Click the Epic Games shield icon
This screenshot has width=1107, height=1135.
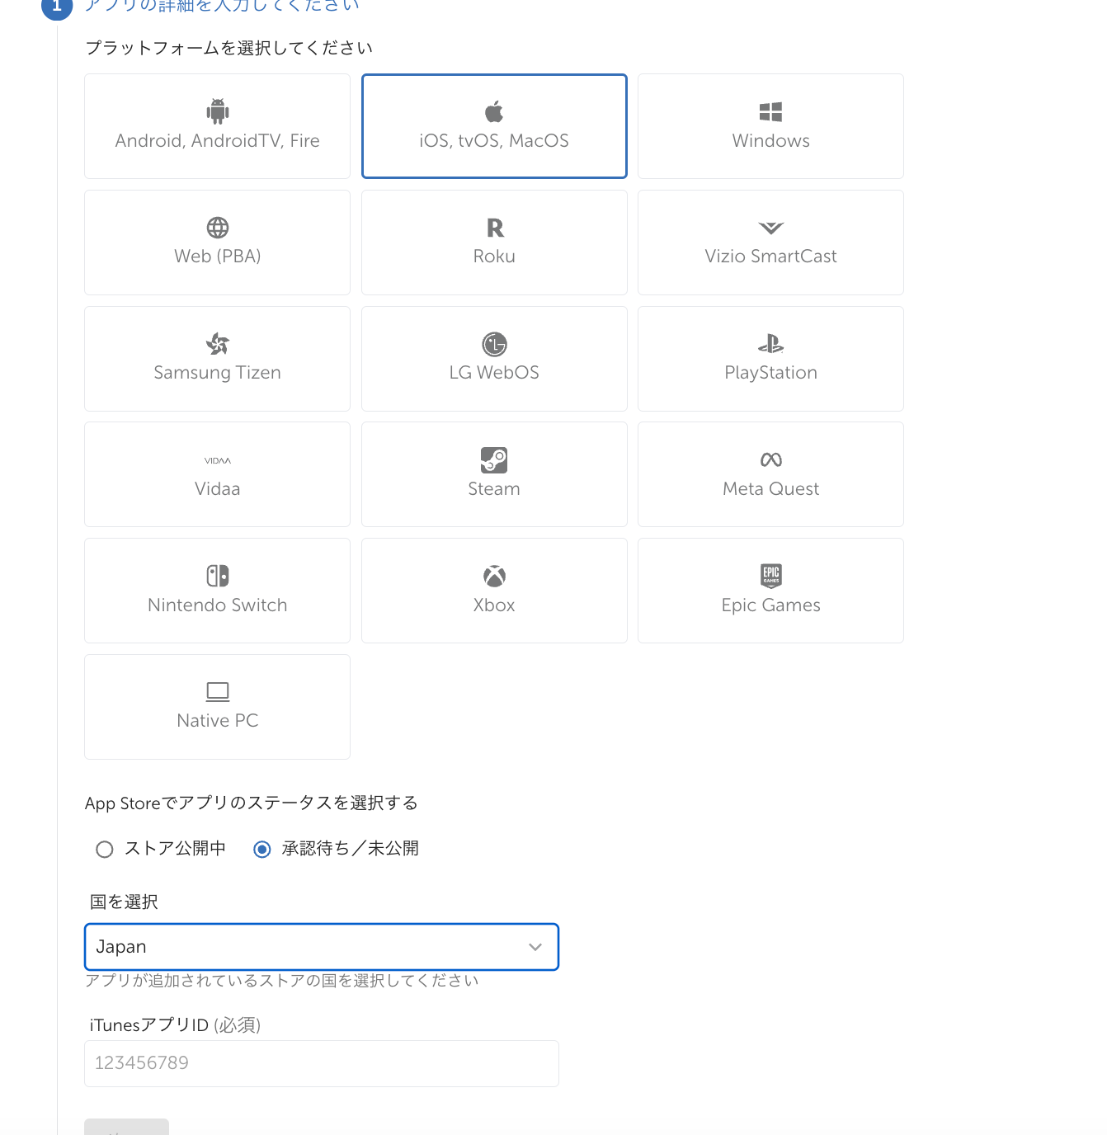pos(770,576)
